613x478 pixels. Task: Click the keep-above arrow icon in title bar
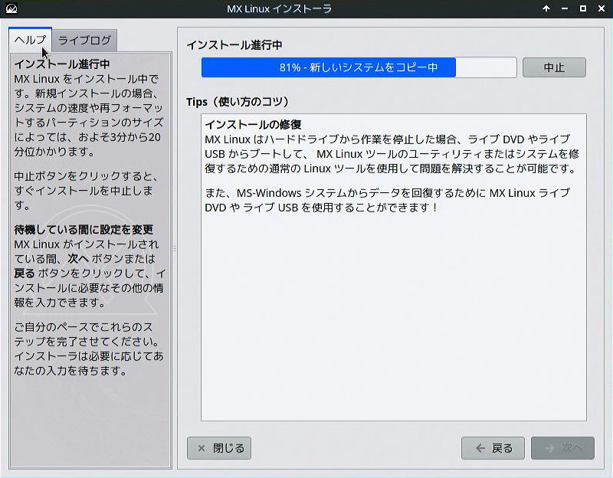pos(546,8)
